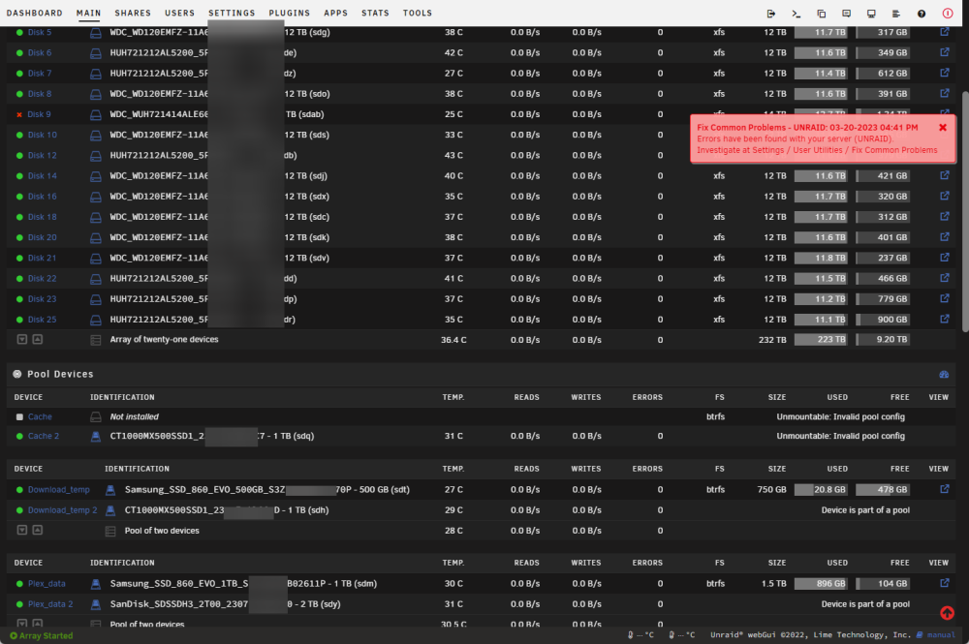Go to the PLUGINS tab
Screen dimensions: 969x644
(289, 13)
